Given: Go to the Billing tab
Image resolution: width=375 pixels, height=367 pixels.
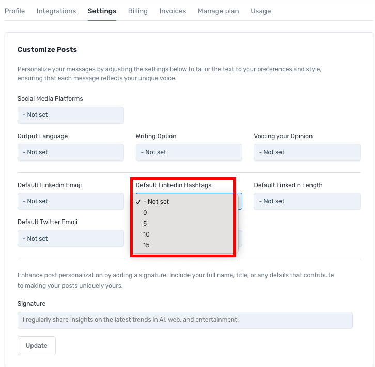Looking at the screenshot, I should tap(137, 11).
